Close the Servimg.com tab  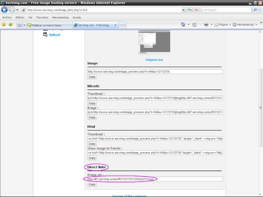click(x=115, y=25)
